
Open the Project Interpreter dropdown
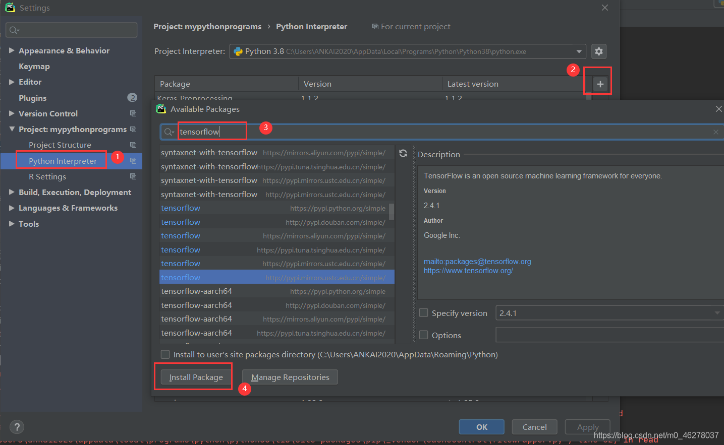coord(579,51)
